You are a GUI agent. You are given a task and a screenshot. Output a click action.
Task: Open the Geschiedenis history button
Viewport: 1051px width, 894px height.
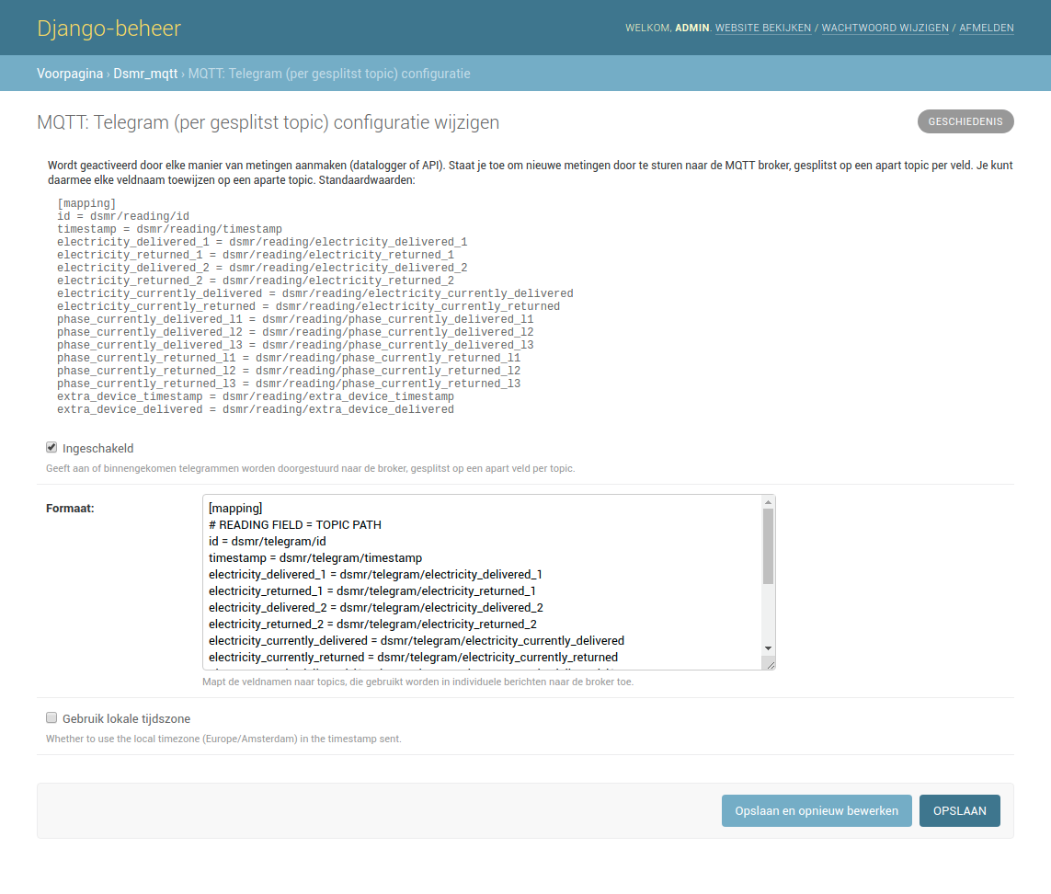(x=965, y=121)
